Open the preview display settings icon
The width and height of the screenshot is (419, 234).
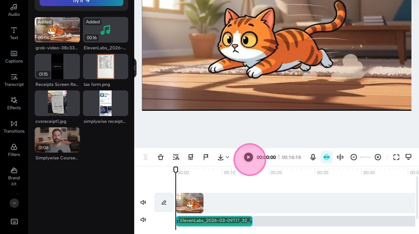[408, 157]
